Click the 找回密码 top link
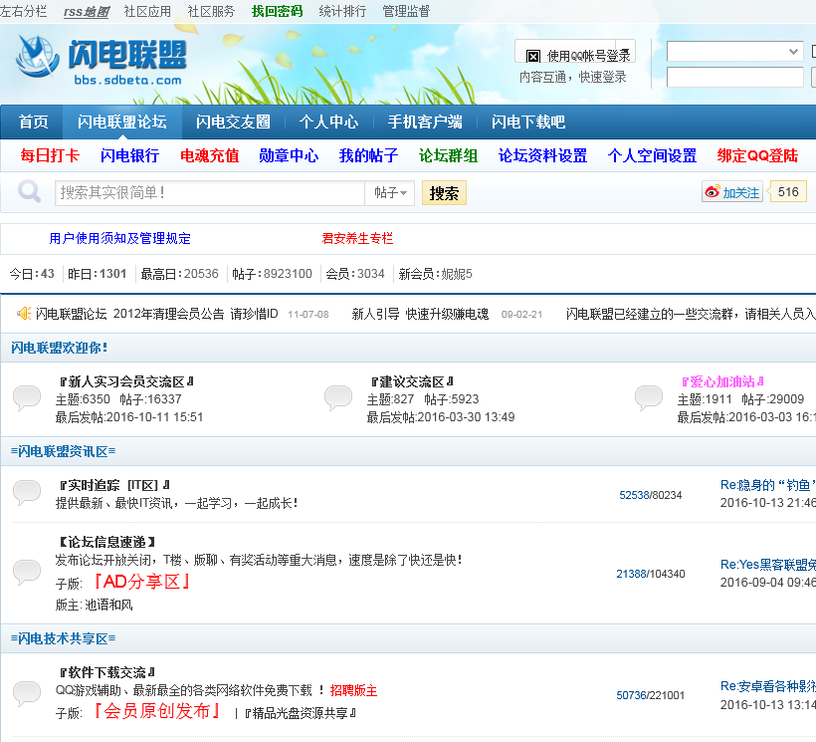Image resolution: width=816 pixels, height=742 pixels. tap(277, 11)
